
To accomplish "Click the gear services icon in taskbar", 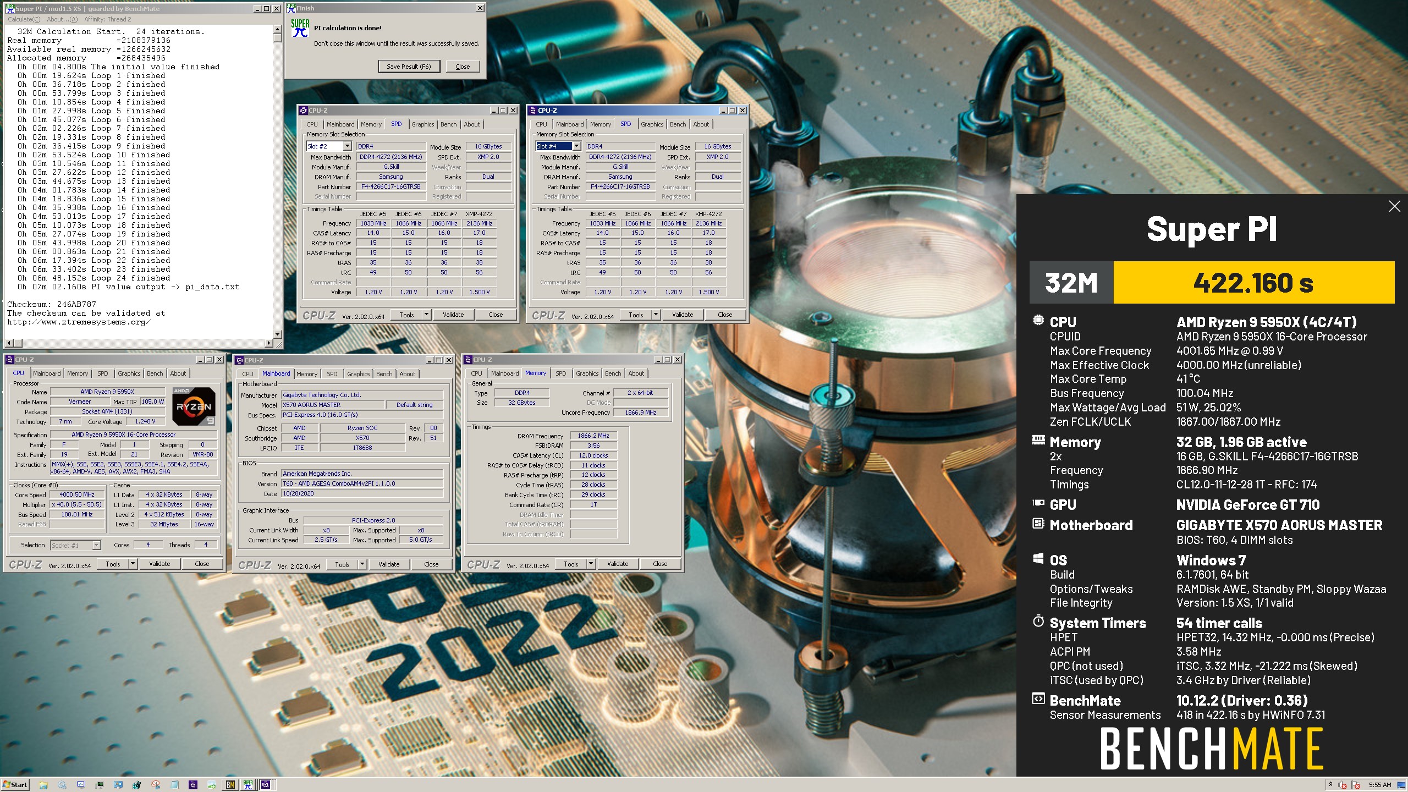I will click(x=62, y=785).
